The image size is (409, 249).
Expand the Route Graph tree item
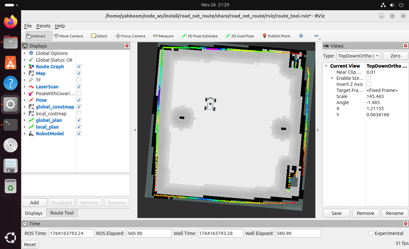25,67
